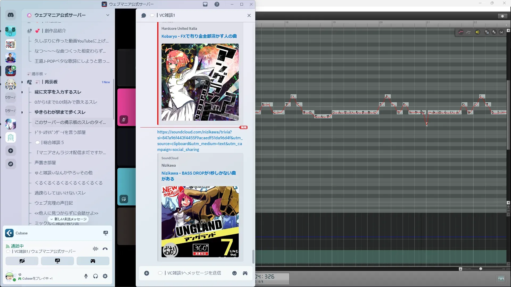
Task: Open the emoji picker in message box
Action: [x=234, y=273]
